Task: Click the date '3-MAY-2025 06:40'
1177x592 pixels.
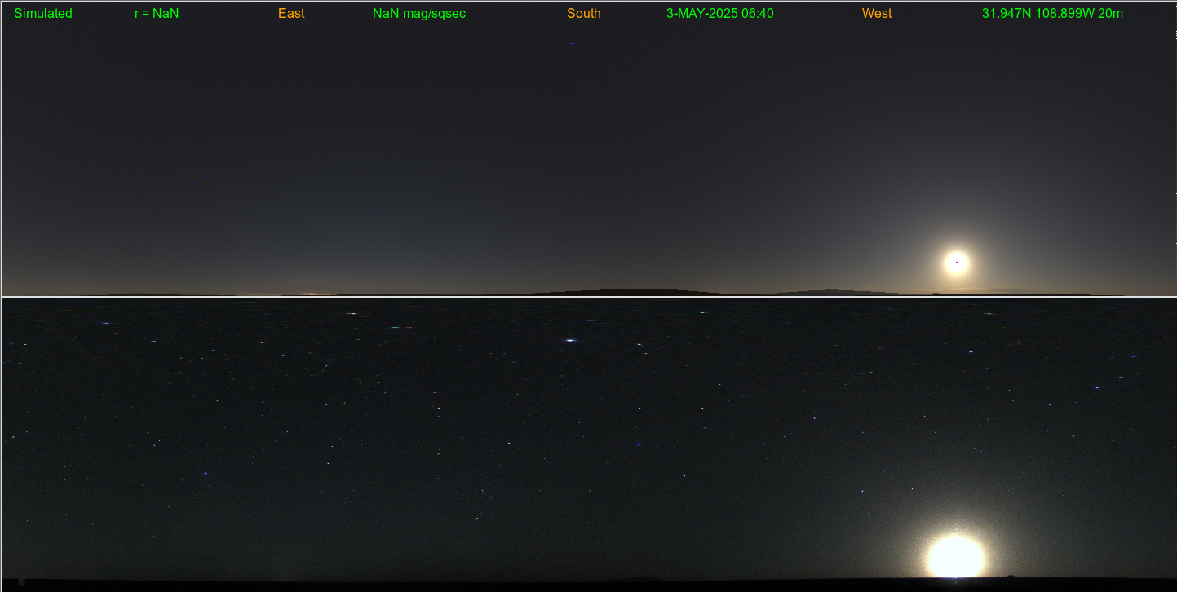Action: 720,14
